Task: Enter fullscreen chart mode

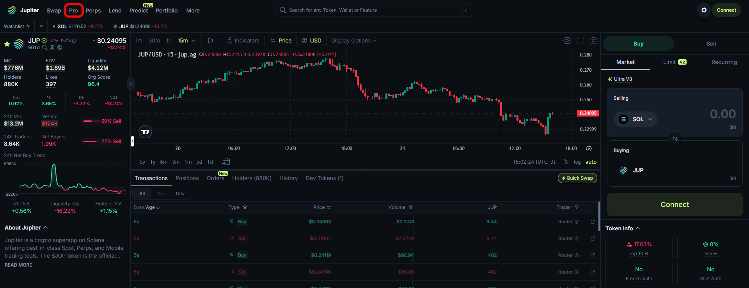Action: pos(580,41)
